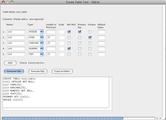
Task: Click Length field showing 25 for col2
Action: (x=51, y=37)
